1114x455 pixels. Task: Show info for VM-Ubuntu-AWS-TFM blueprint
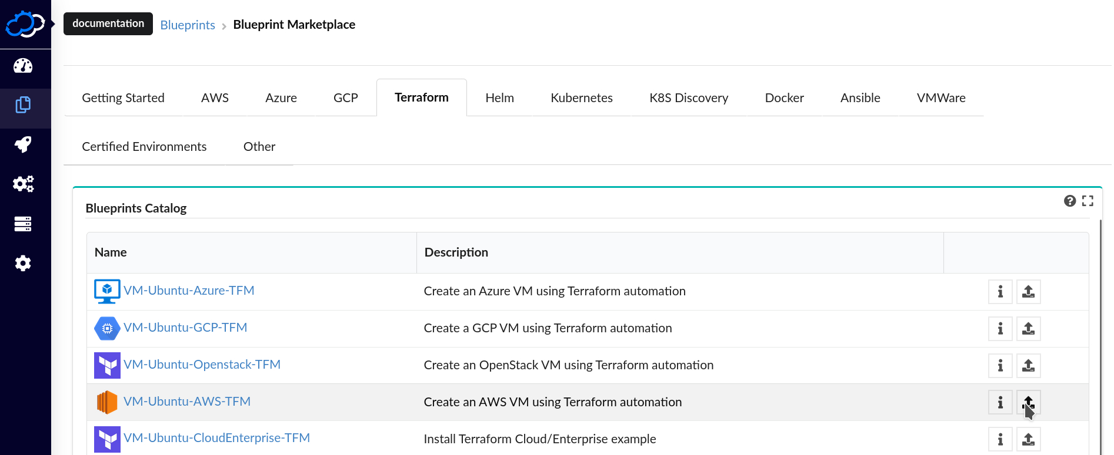(x=1000, y=402)
